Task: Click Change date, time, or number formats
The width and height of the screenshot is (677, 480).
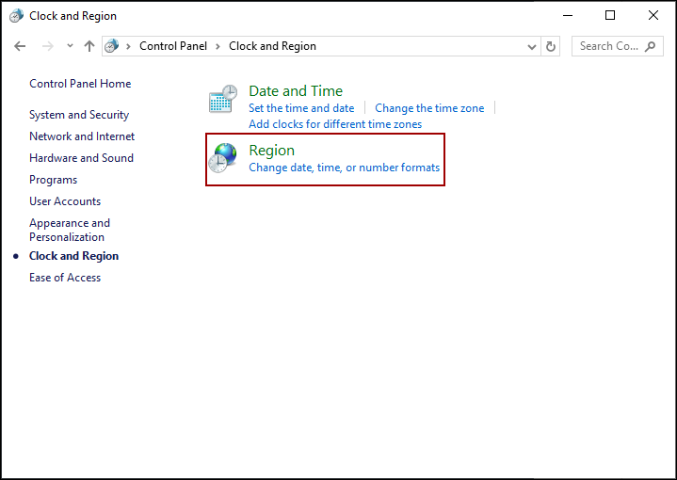Action: pyautogui.click(x=344, y=168)
